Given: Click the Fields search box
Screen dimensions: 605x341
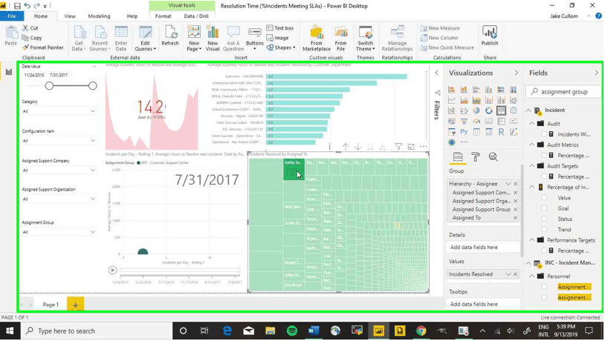Looking at the screenshot, I should [563, 92].
